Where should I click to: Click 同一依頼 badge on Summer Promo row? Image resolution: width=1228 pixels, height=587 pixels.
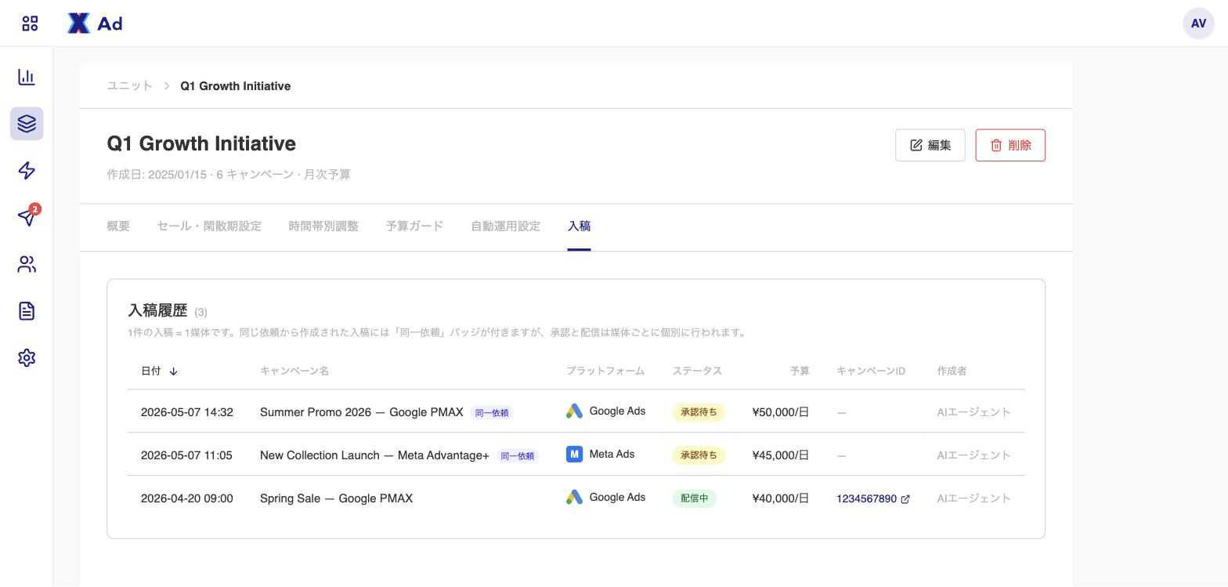[492, 413]
